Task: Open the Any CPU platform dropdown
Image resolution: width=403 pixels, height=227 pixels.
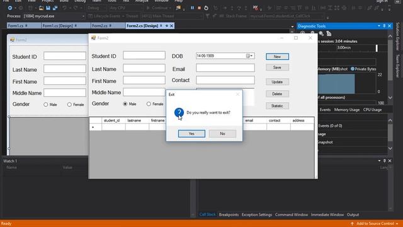Action: pos(142,8)
